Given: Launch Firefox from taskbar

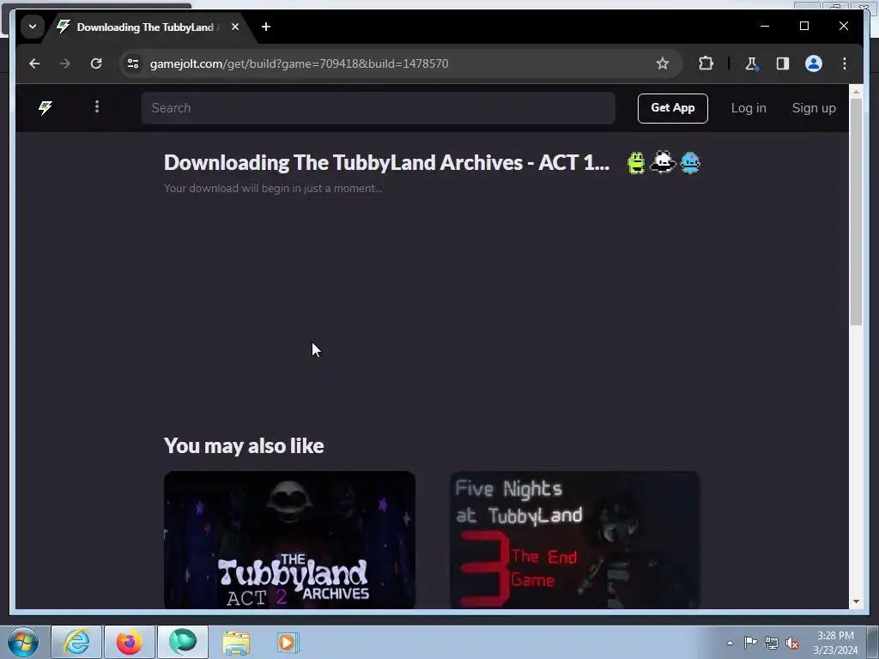Looking at the screenshot, I should point(130,642).
